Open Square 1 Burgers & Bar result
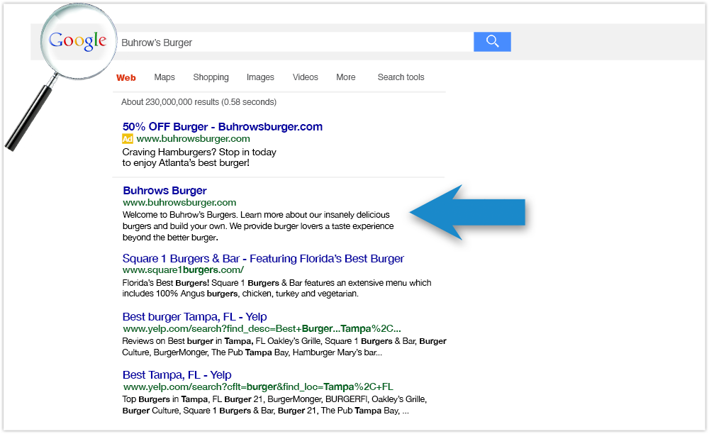The height and width of the screenshot is (434, 709). pos(263,259)
